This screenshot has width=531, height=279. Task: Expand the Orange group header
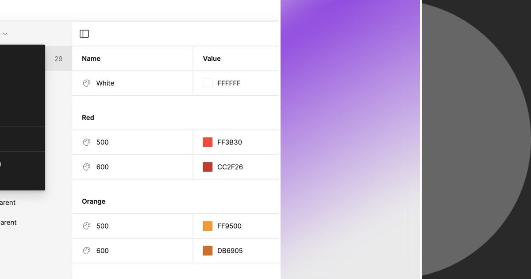click(x=93, y=201)
